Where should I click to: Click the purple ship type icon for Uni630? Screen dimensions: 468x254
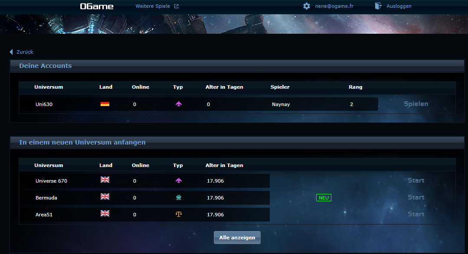tap(179, 103)
